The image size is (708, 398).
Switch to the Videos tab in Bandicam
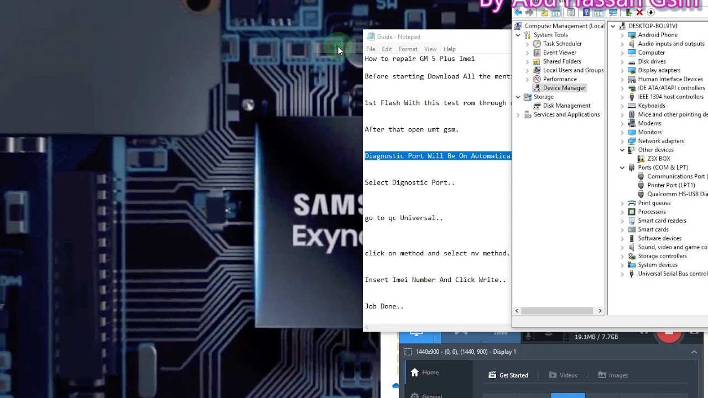[x=563, y=375]
